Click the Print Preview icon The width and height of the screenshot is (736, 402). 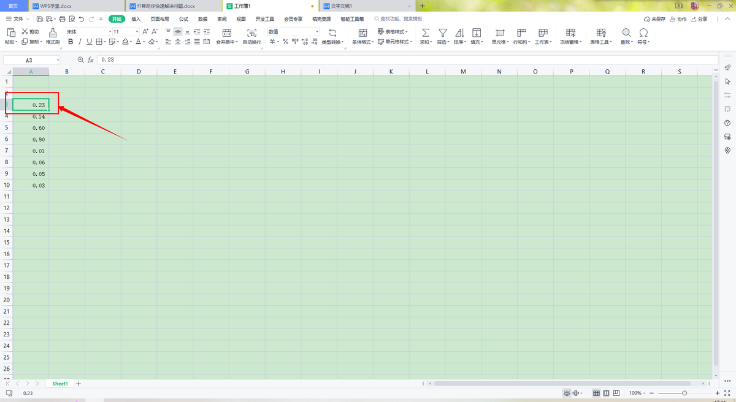click(x=71, y=19)
